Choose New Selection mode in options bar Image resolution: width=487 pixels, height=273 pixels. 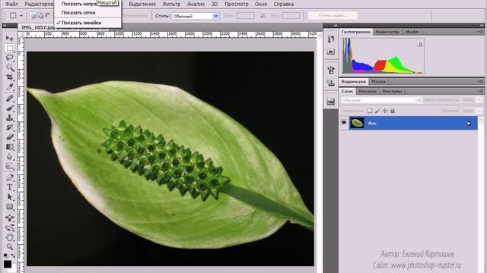point(33,15)
